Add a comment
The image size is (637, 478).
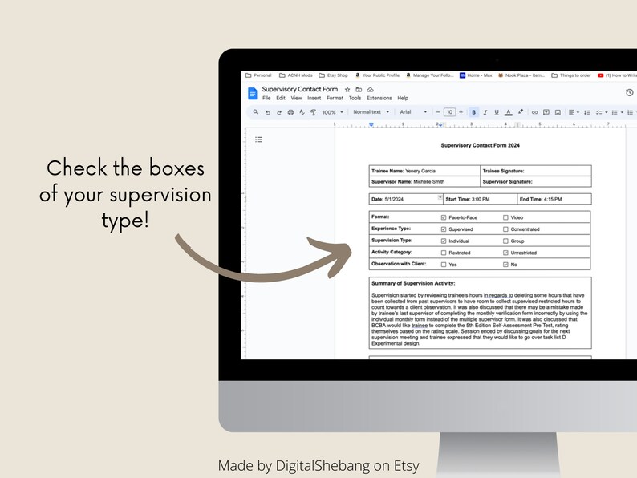(546, 112)
